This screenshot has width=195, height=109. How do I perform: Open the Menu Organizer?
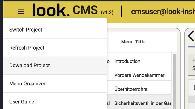click(55, 83)
